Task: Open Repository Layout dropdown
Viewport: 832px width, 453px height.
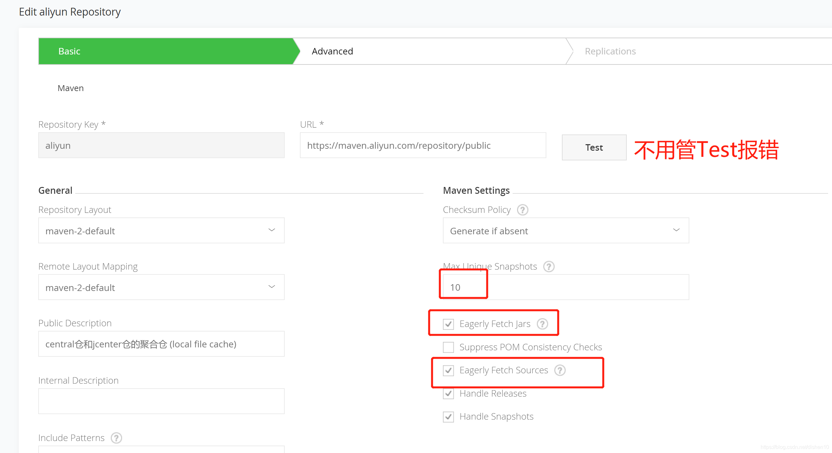Action: 161,231
